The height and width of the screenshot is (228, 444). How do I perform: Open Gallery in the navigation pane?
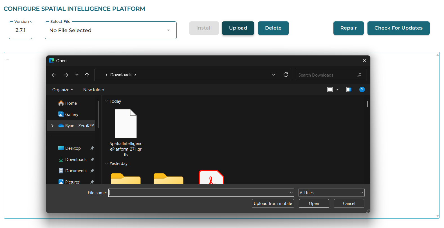[x=71, y=115]
